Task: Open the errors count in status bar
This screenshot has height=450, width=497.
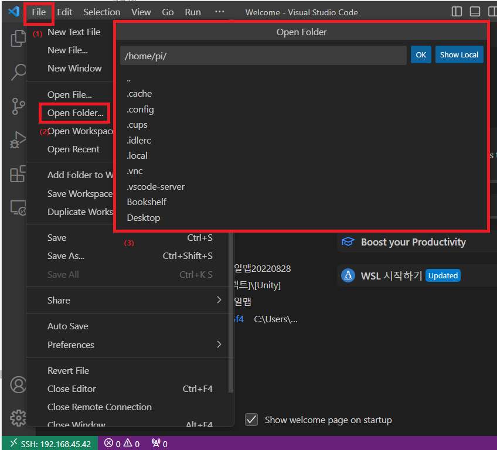Action: (x=113, y=444)
